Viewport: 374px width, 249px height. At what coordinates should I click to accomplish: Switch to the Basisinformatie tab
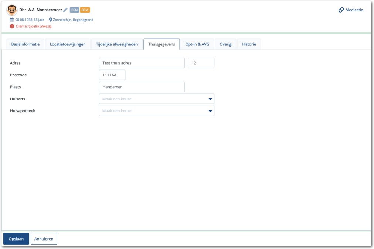(x=25, y=44)
